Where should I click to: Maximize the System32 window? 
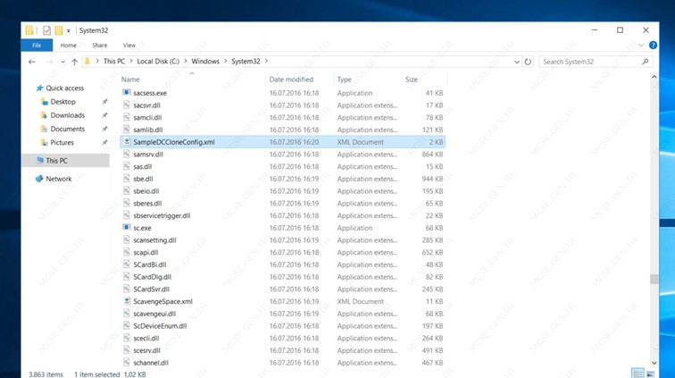click(x=620, y=30)
